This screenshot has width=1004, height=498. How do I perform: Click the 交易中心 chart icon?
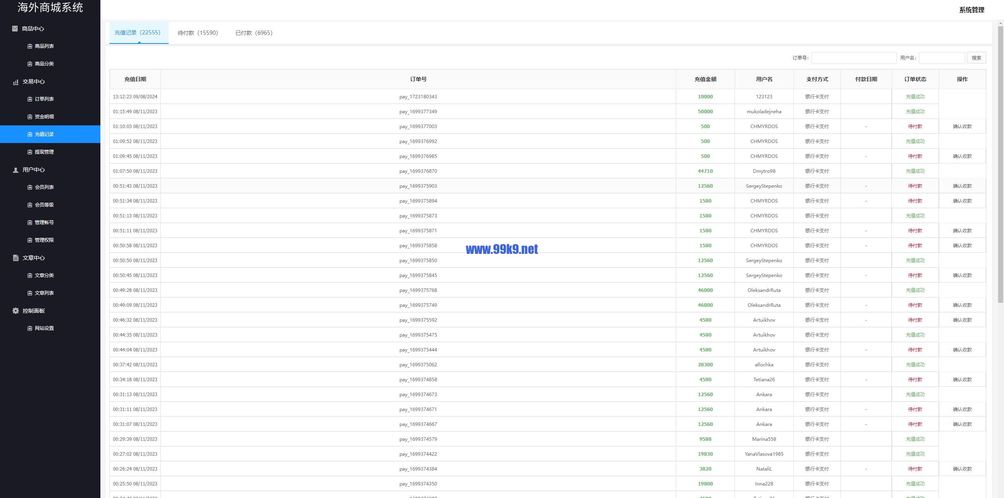pos(16,81)
